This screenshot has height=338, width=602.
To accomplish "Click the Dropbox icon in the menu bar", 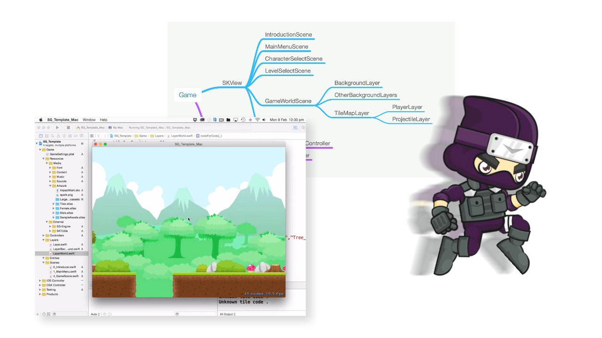I will coord(195,120).
